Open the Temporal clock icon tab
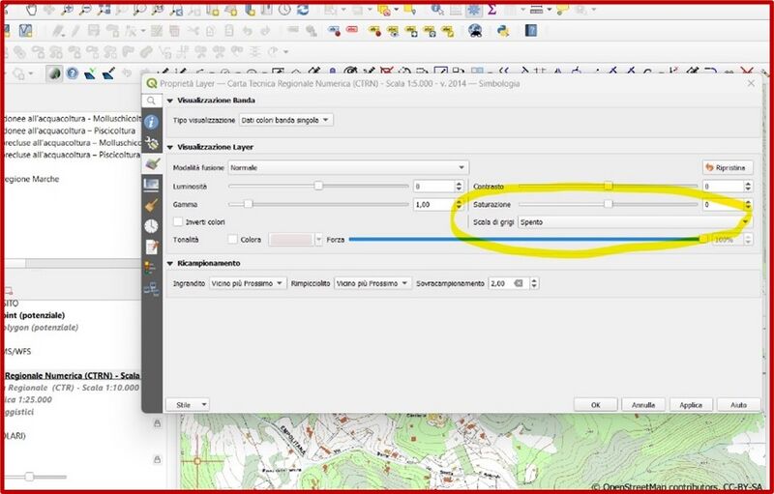774x494 pixels. tap(153, 225)
